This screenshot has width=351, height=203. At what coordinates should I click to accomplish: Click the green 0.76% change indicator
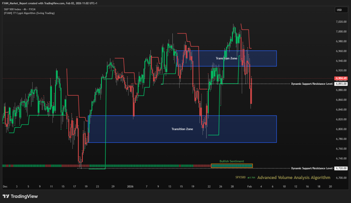click(251, 178)
